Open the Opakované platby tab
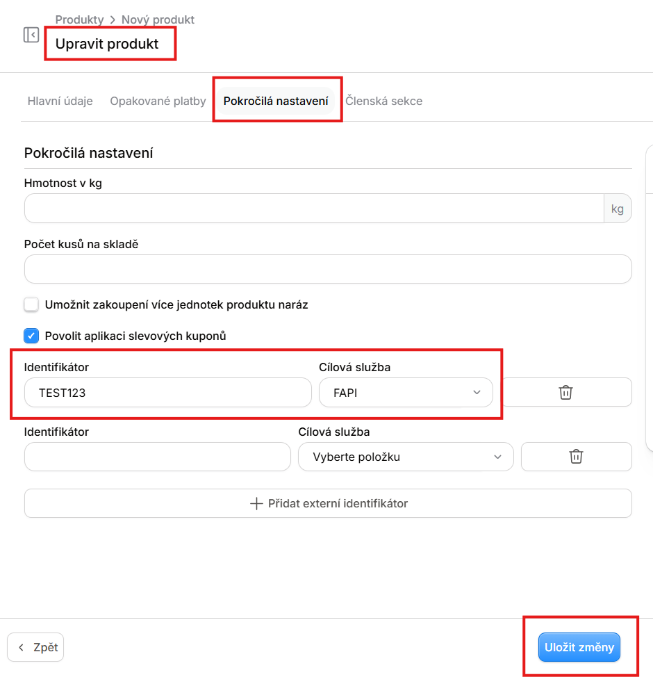The image size is (653, 677). click(158, 101)
